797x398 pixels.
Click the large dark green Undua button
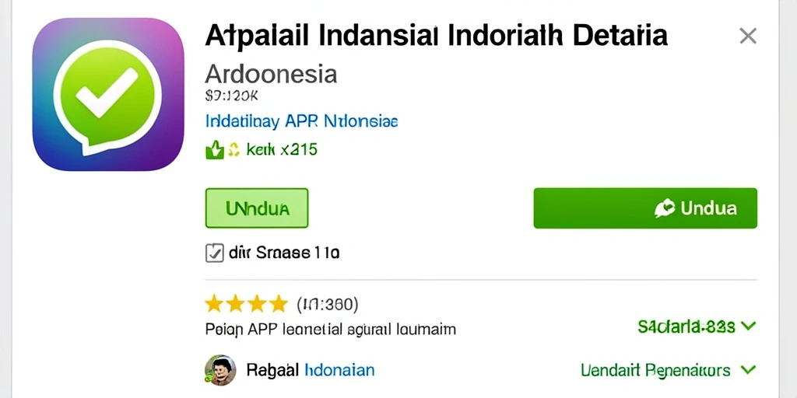pos(645,208)
